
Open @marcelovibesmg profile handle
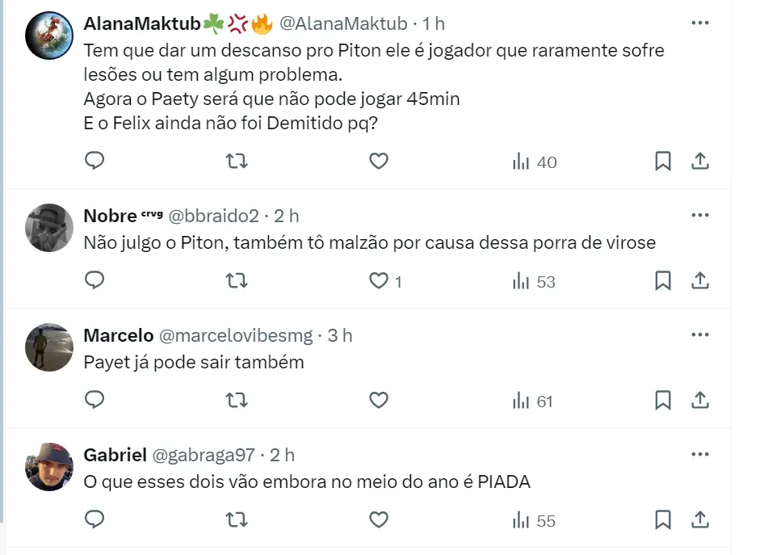pos(237,336)
